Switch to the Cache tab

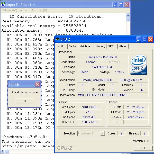click(x=73, y=46)
